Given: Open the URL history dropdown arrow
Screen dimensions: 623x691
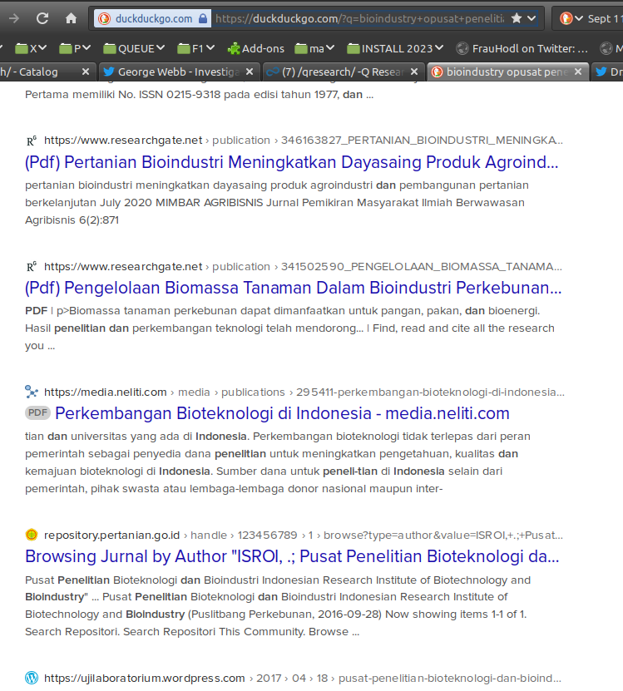Looking at the screenshot, I should (x=532, y=18).
